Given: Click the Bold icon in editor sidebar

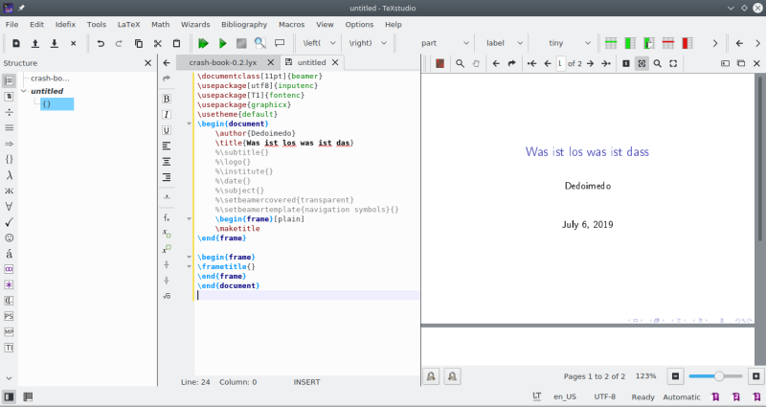Looking at the screenshot, I should point(167,99).
